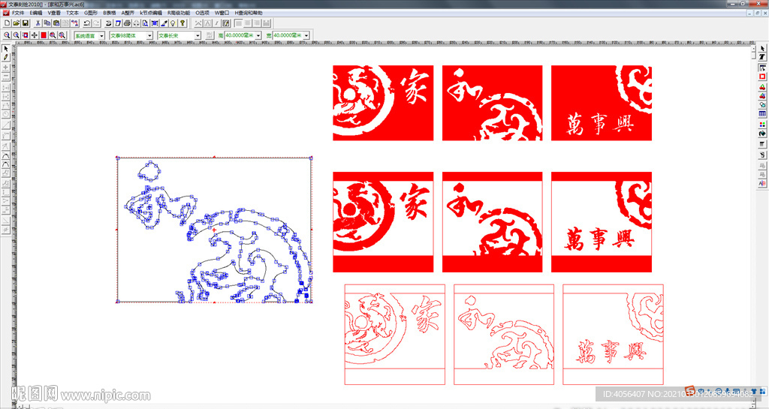Screen dimensions: 769x409
Task: Undo the last action with the Undo arrow
Action: [x=87, y=23]
